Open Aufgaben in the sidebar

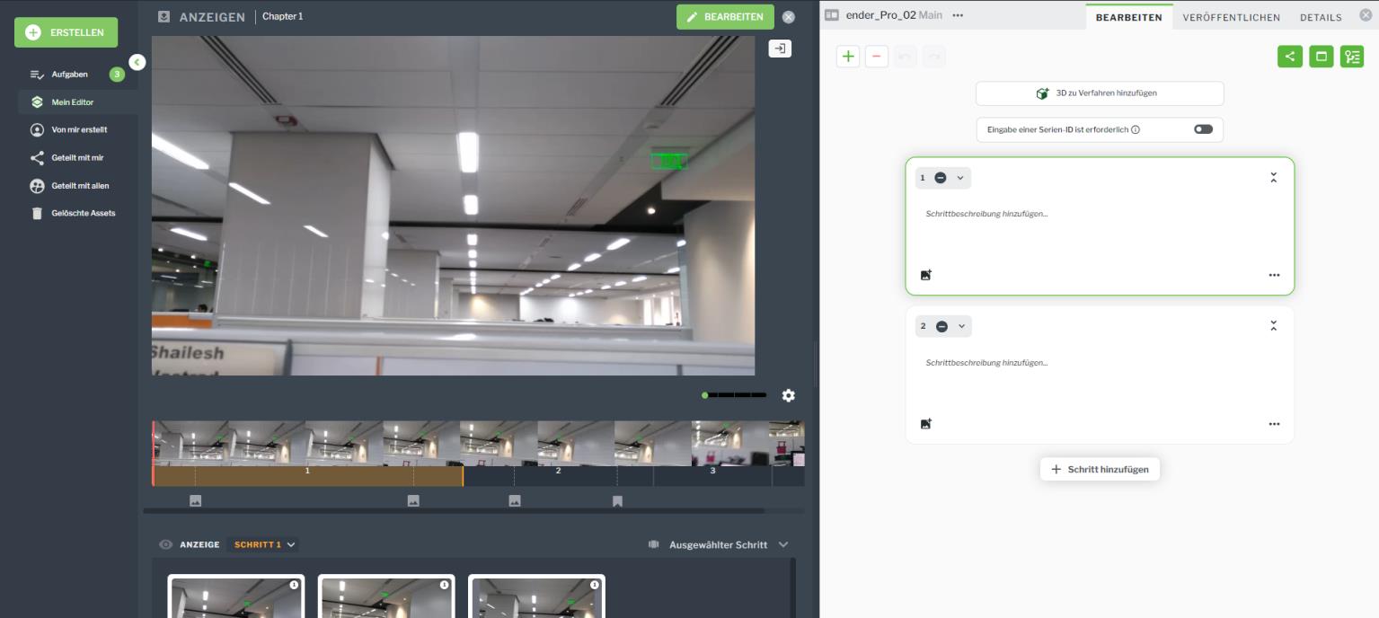[69, 75]
